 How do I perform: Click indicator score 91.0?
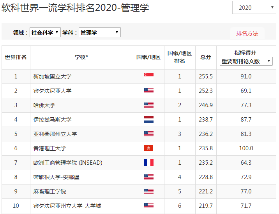[246, 77]
